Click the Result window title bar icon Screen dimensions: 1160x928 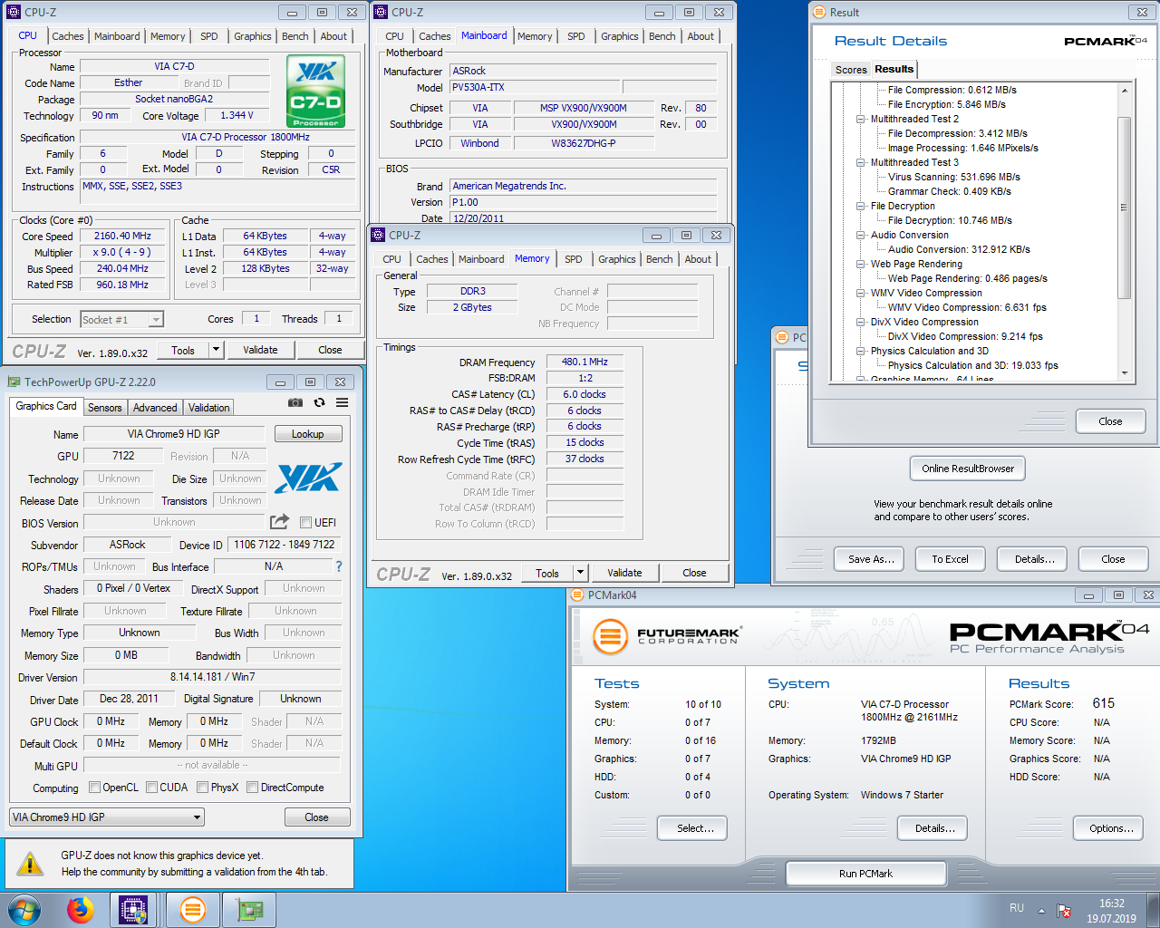pos(819,12)
